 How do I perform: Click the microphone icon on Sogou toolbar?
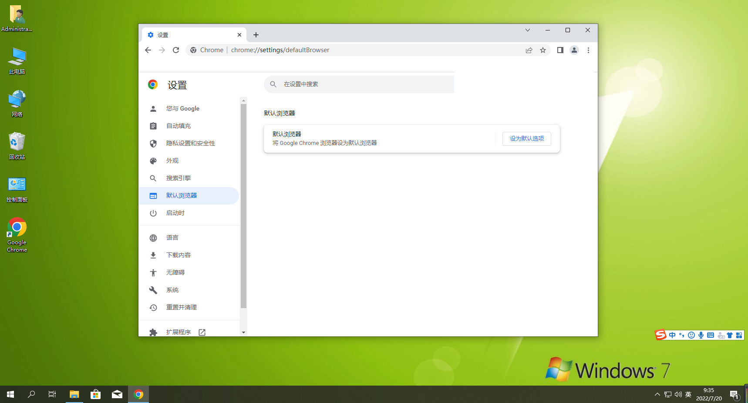point(701,335)
